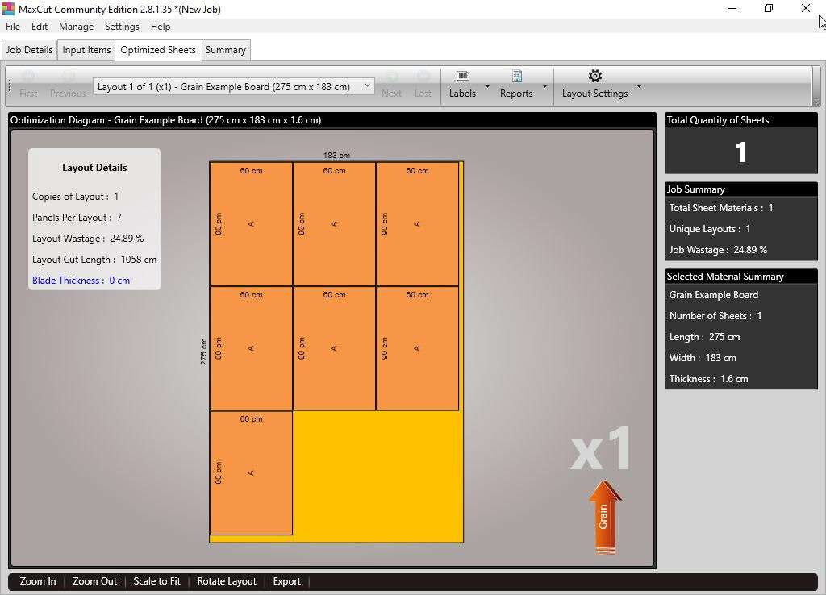Expand the Reports dropdown arrow
Image resolution: width=826 pixels, height=595 pixels.
pyautogui.click(x=544, y=86)
